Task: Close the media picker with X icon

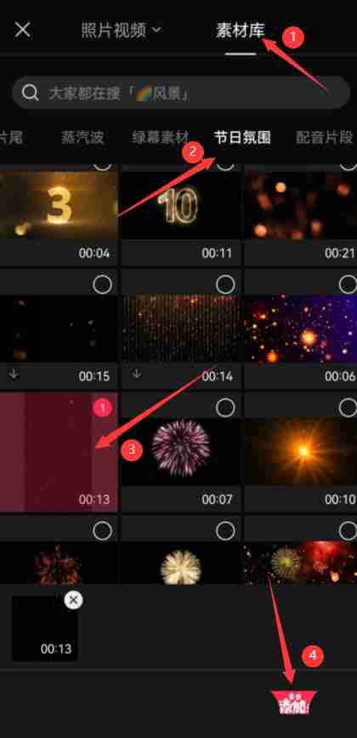Action: pos(23,30)
